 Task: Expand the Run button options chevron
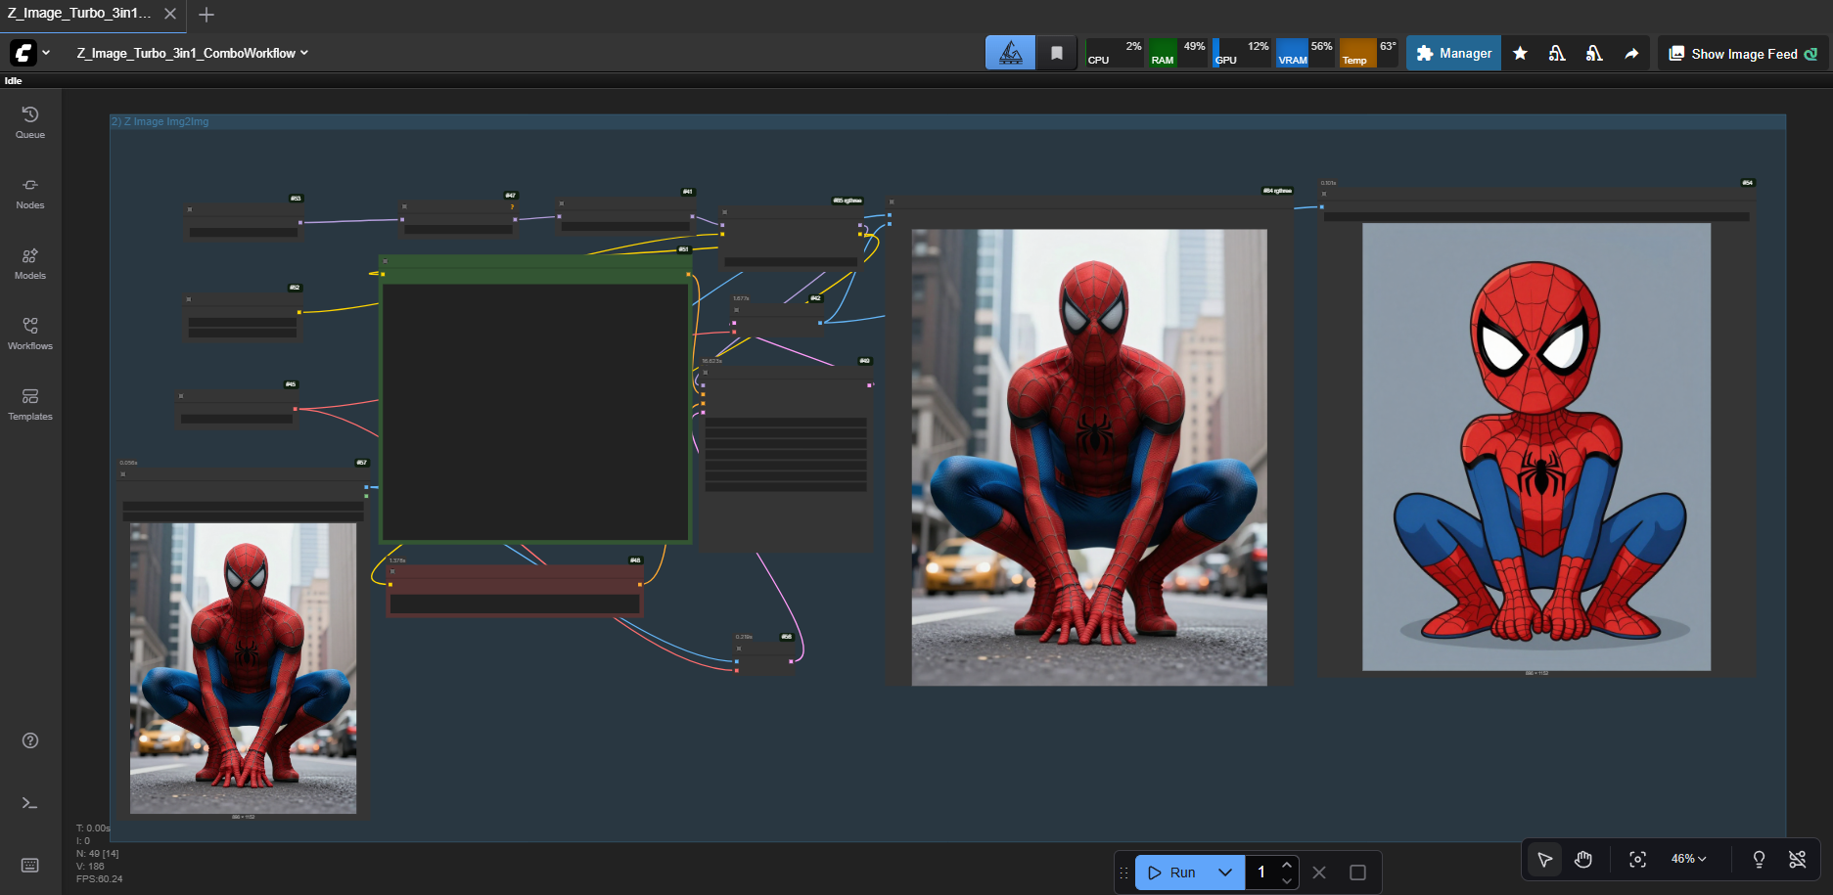point(1225,873)
